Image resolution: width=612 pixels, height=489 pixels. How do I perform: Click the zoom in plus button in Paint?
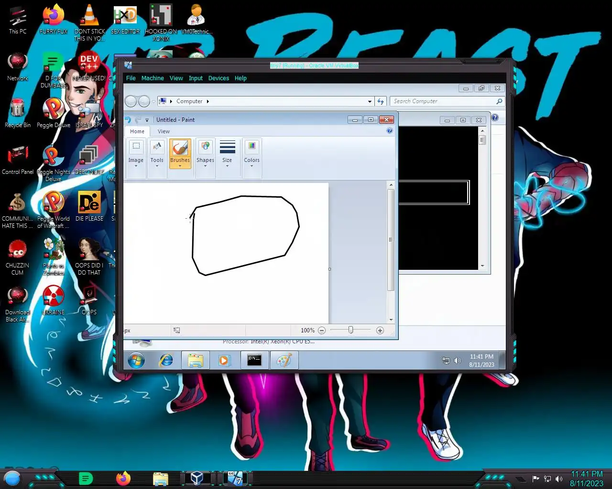coord(380,330)
